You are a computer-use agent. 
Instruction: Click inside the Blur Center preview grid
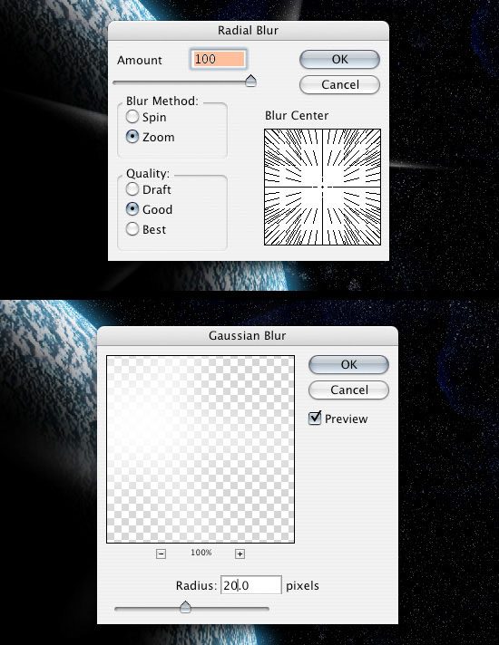(322, 188)
